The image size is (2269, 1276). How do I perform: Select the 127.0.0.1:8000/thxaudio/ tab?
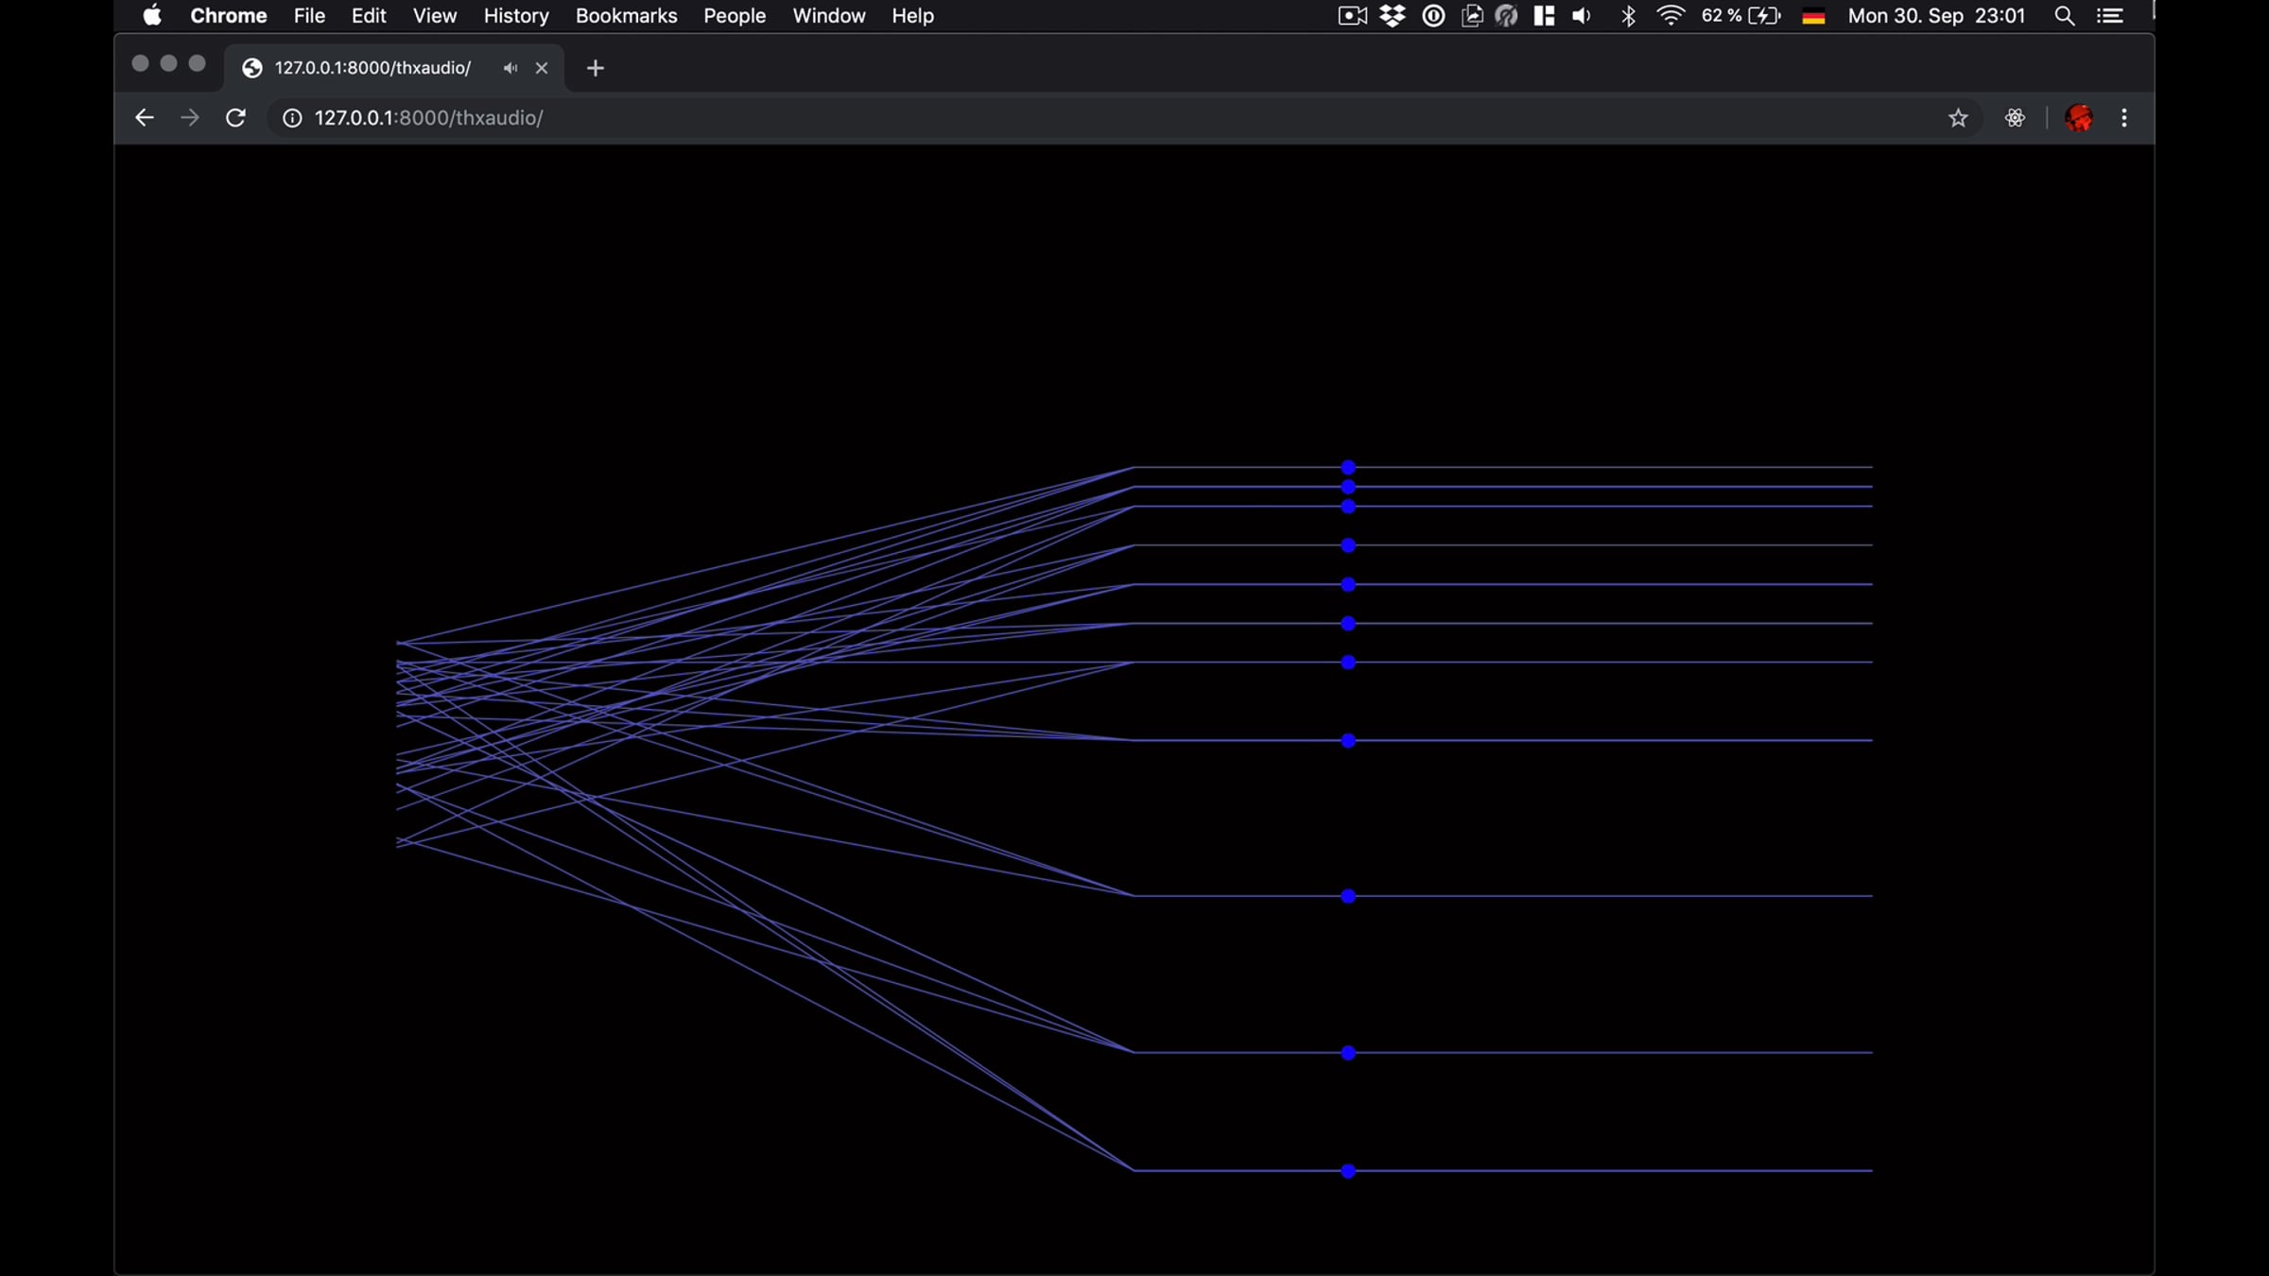(x=393, y=68)
